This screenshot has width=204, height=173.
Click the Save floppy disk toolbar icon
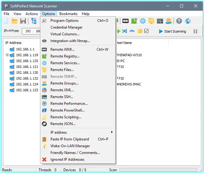click(23, 21)
